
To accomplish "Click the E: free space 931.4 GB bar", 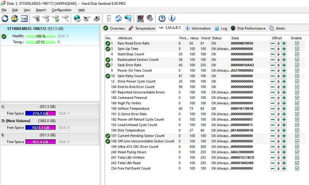I will (40, 142).
